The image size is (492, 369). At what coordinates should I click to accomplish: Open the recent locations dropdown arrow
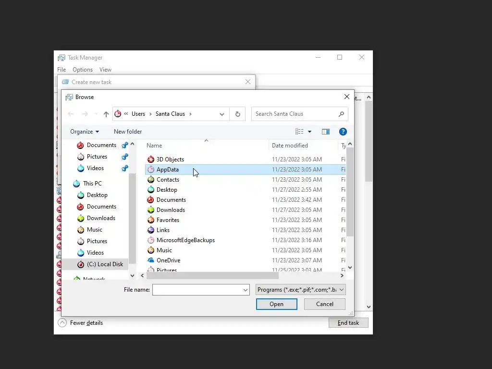pos(96,114)
